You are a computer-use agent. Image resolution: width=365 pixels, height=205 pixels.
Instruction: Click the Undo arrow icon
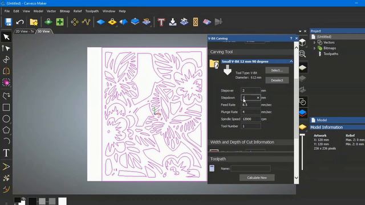20,22
